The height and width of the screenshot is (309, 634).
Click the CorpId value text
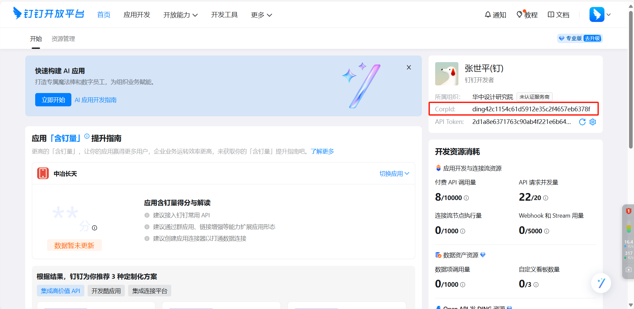(531, 109)
